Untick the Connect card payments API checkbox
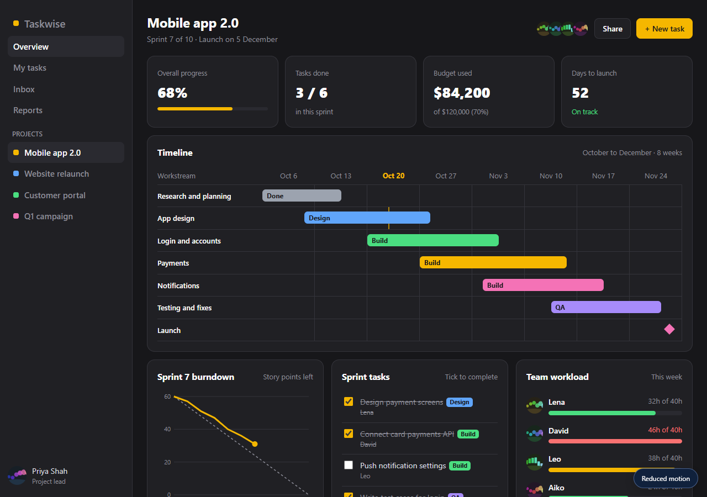The image size is (707, 497). coord(349,433)
